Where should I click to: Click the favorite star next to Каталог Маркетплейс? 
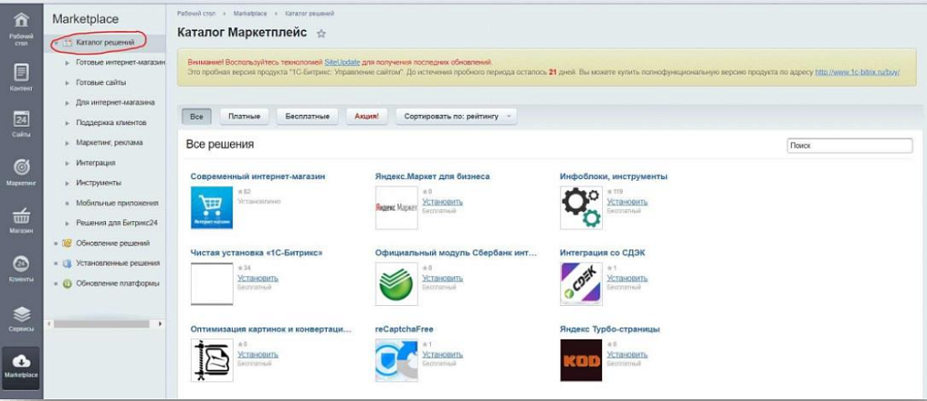(320, 33)
